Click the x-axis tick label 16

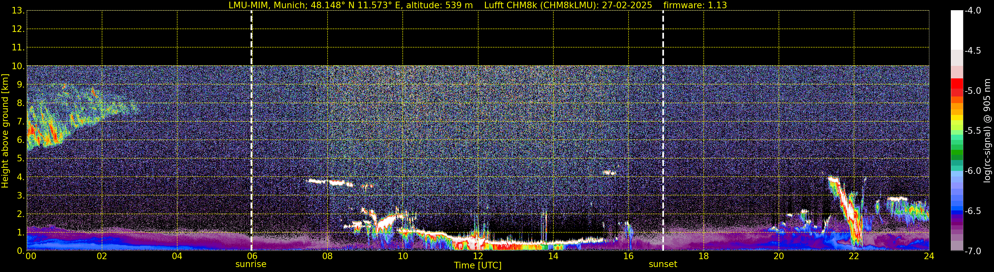628,256
